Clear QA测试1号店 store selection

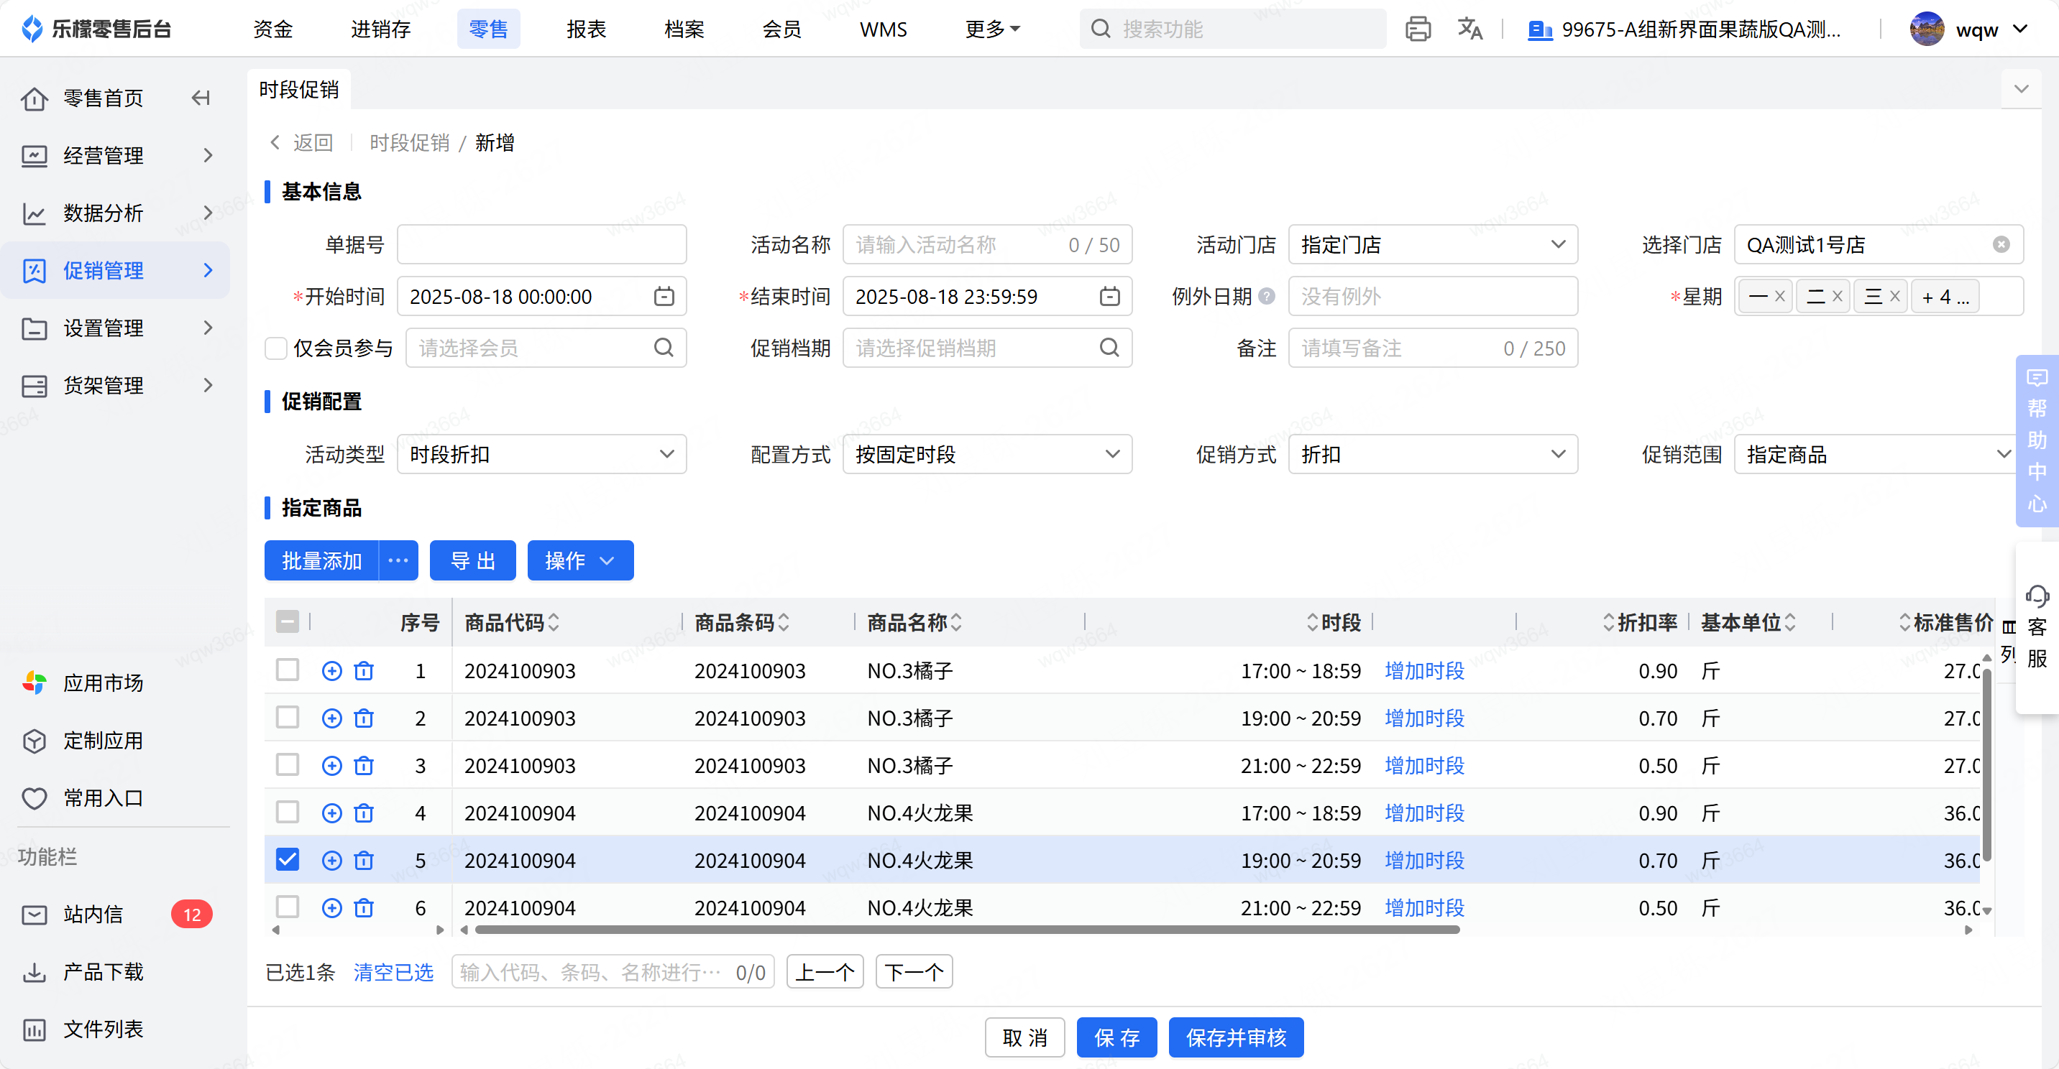coord(2001,244)
